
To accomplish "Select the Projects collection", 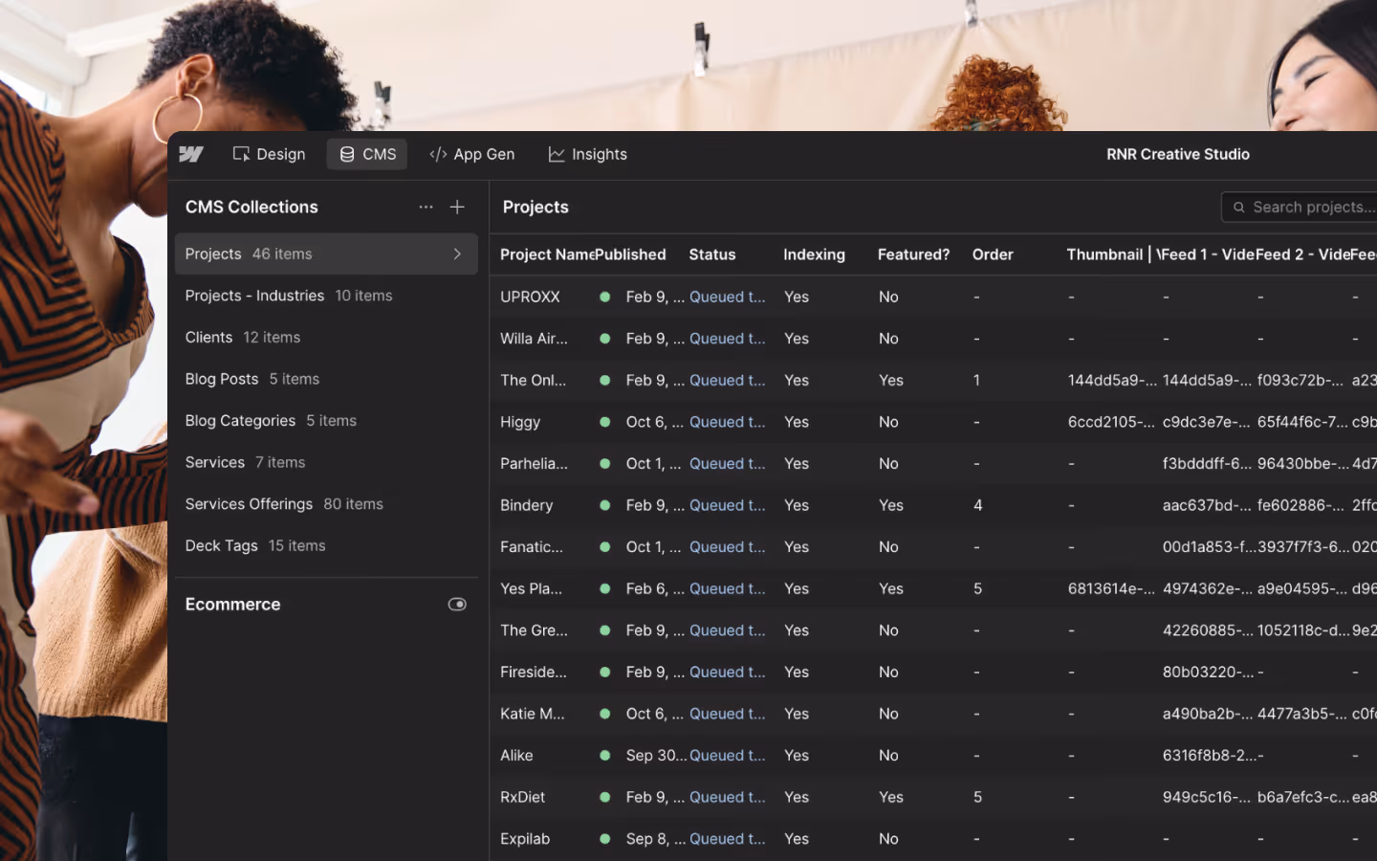I will click(326, 254).
